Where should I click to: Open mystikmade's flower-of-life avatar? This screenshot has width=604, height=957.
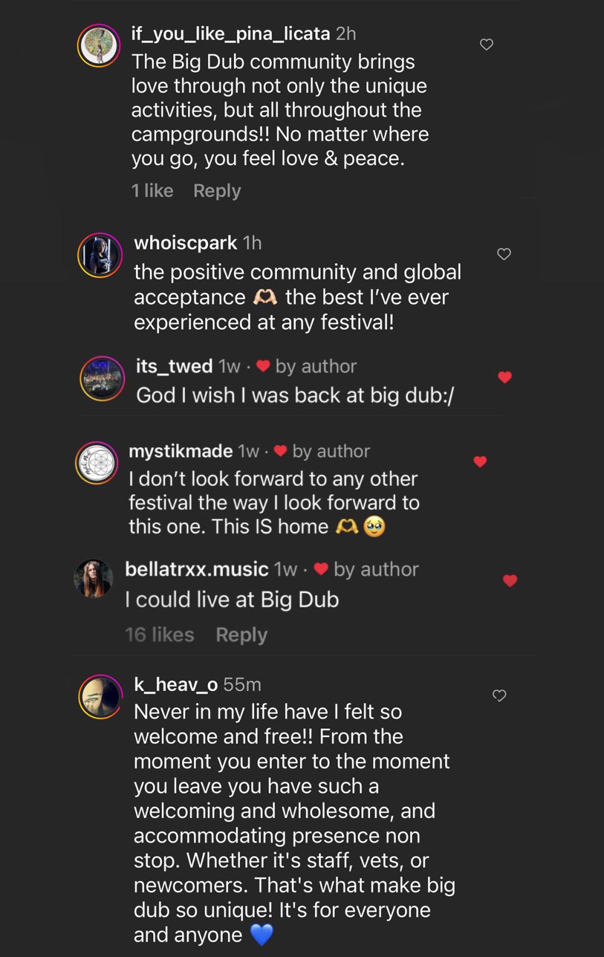click(x=97, y=463)
